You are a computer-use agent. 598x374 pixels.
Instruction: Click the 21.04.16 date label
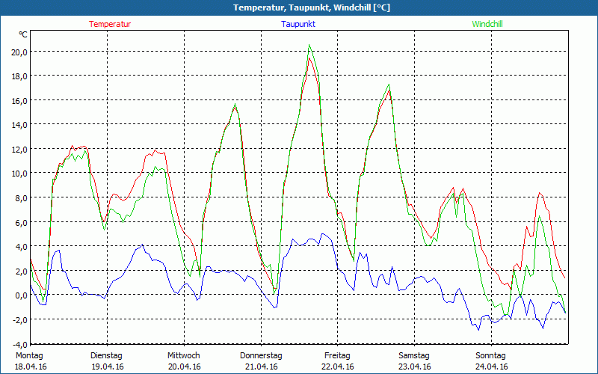click(x=261, y=367)
